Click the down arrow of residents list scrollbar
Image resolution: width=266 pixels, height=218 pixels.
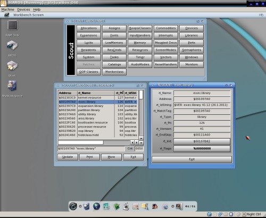click(141, 142)
